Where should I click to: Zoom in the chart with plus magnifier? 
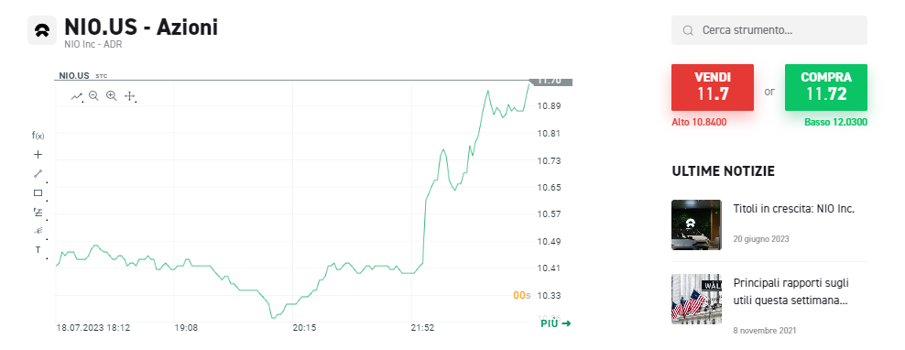tap(112, 96)
